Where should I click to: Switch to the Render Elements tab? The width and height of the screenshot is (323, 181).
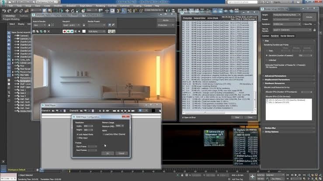tap(287, 36)
